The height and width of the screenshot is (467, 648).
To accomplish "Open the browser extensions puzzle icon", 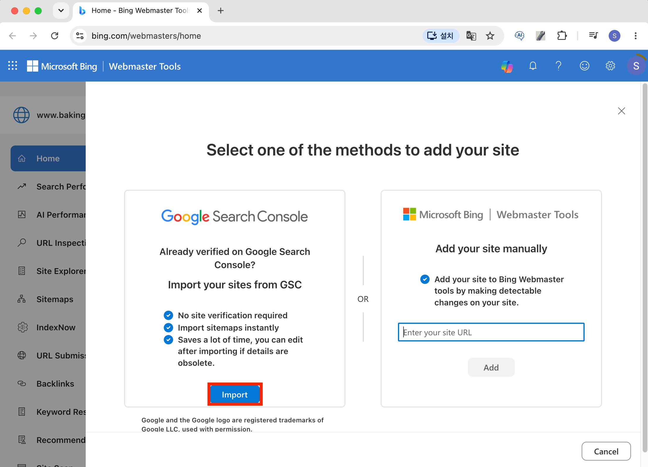I will coord(562,36).
